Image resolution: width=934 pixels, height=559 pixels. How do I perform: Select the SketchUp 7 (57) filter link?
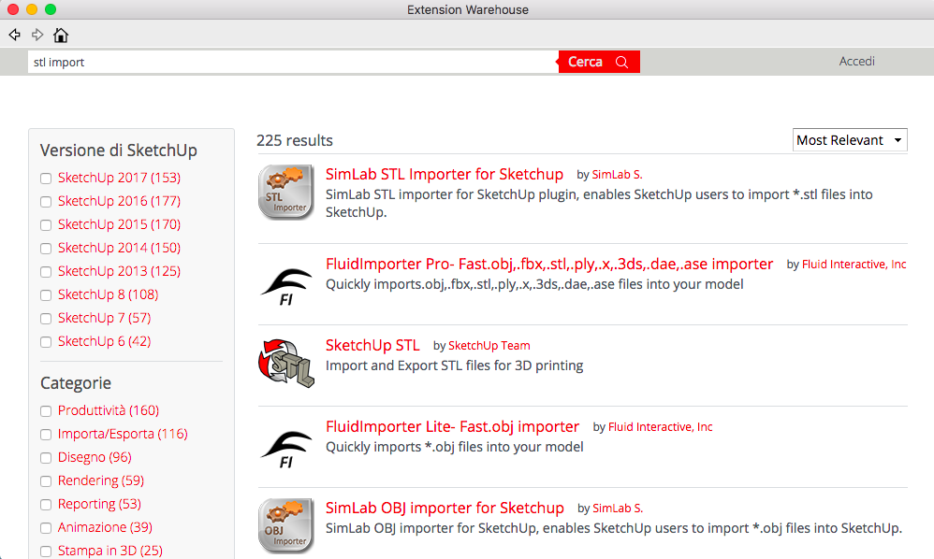(104, 318)
